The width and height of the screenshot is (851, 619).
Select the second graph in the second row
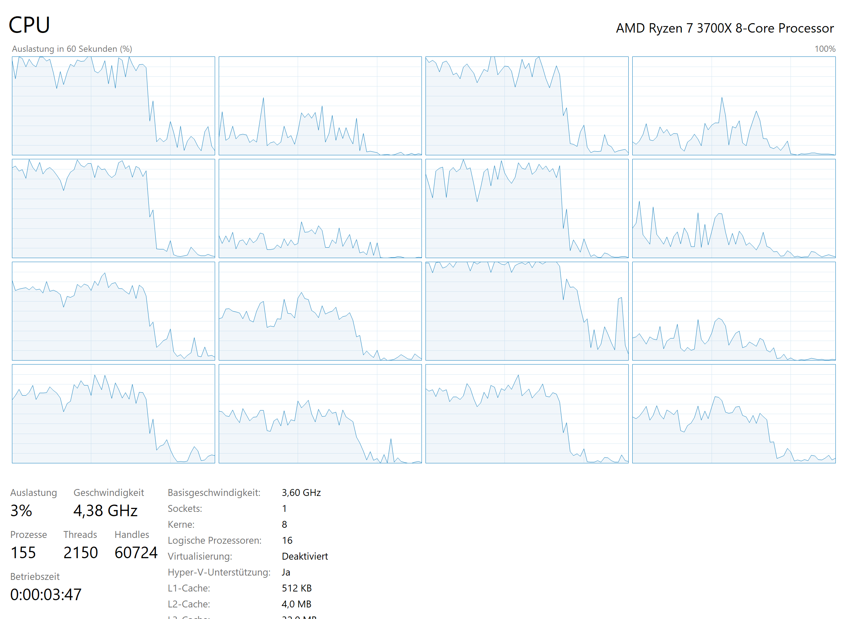(320, 208)
